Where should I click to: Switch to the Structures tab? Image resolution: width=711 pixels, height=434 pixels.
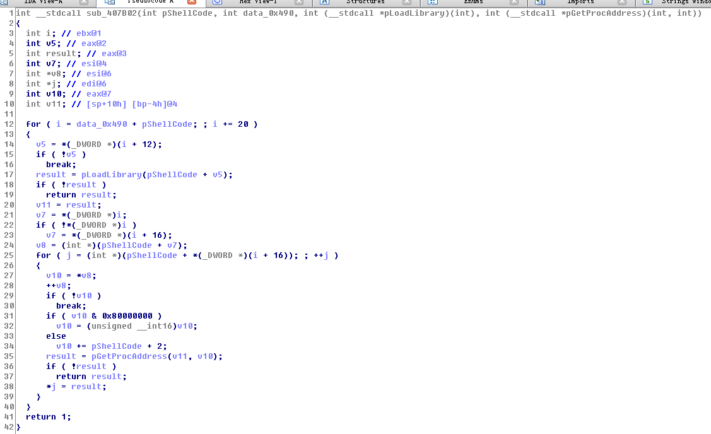point(365,2)
